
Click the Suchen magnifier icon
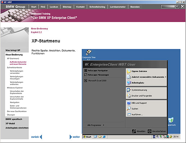129,108
